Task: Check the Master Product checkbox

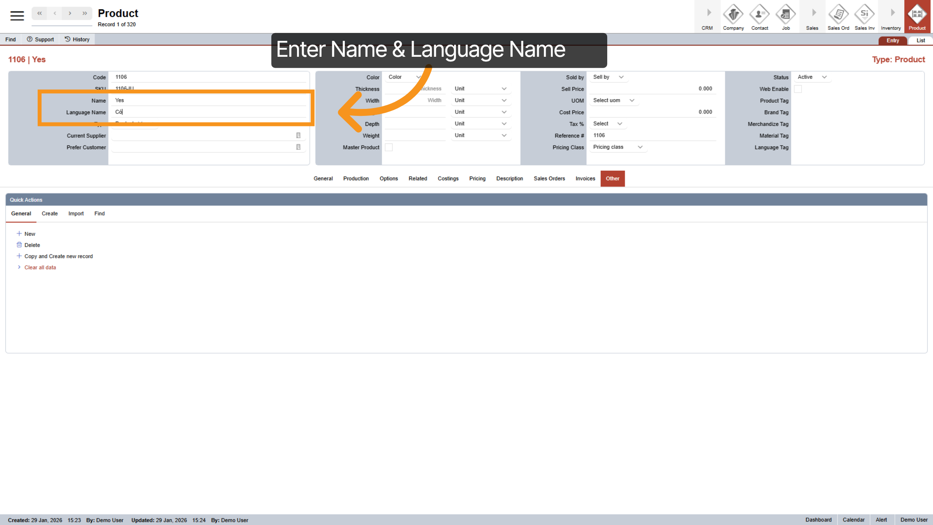Action: point(389,147)
